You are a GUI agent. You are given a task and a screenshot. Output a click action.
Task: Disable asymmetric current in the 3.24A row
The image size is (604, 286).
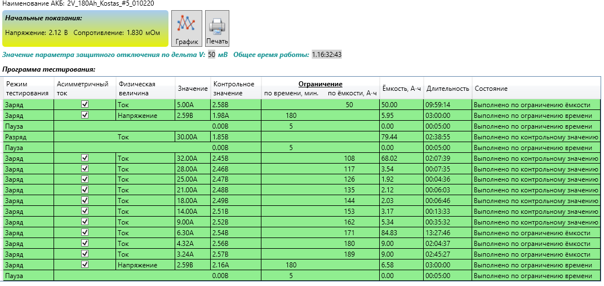[x=85, y=254]
